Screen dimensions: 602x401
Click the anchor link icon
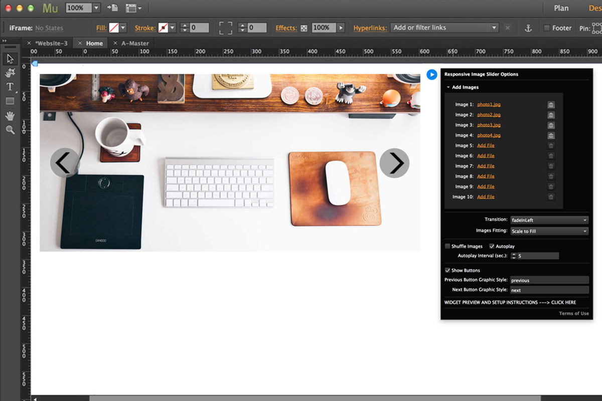[528, 28]
